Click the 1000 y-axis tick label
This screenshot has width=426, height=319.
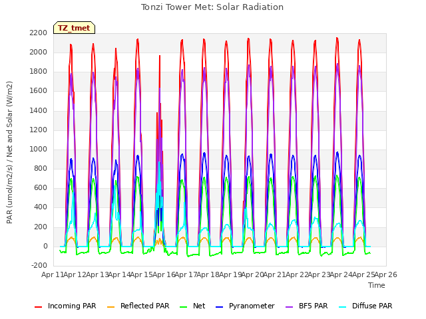tap(39, 149)
